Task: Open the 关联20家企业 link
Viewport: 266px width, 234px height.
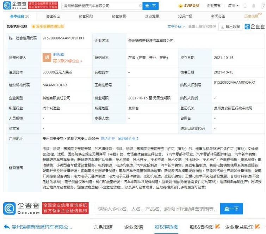Action: point(68,61)
